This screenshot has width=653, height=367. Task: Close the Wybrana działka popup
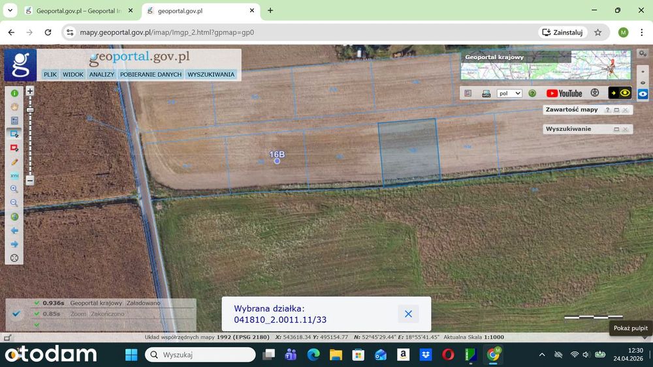pos(408,314)
